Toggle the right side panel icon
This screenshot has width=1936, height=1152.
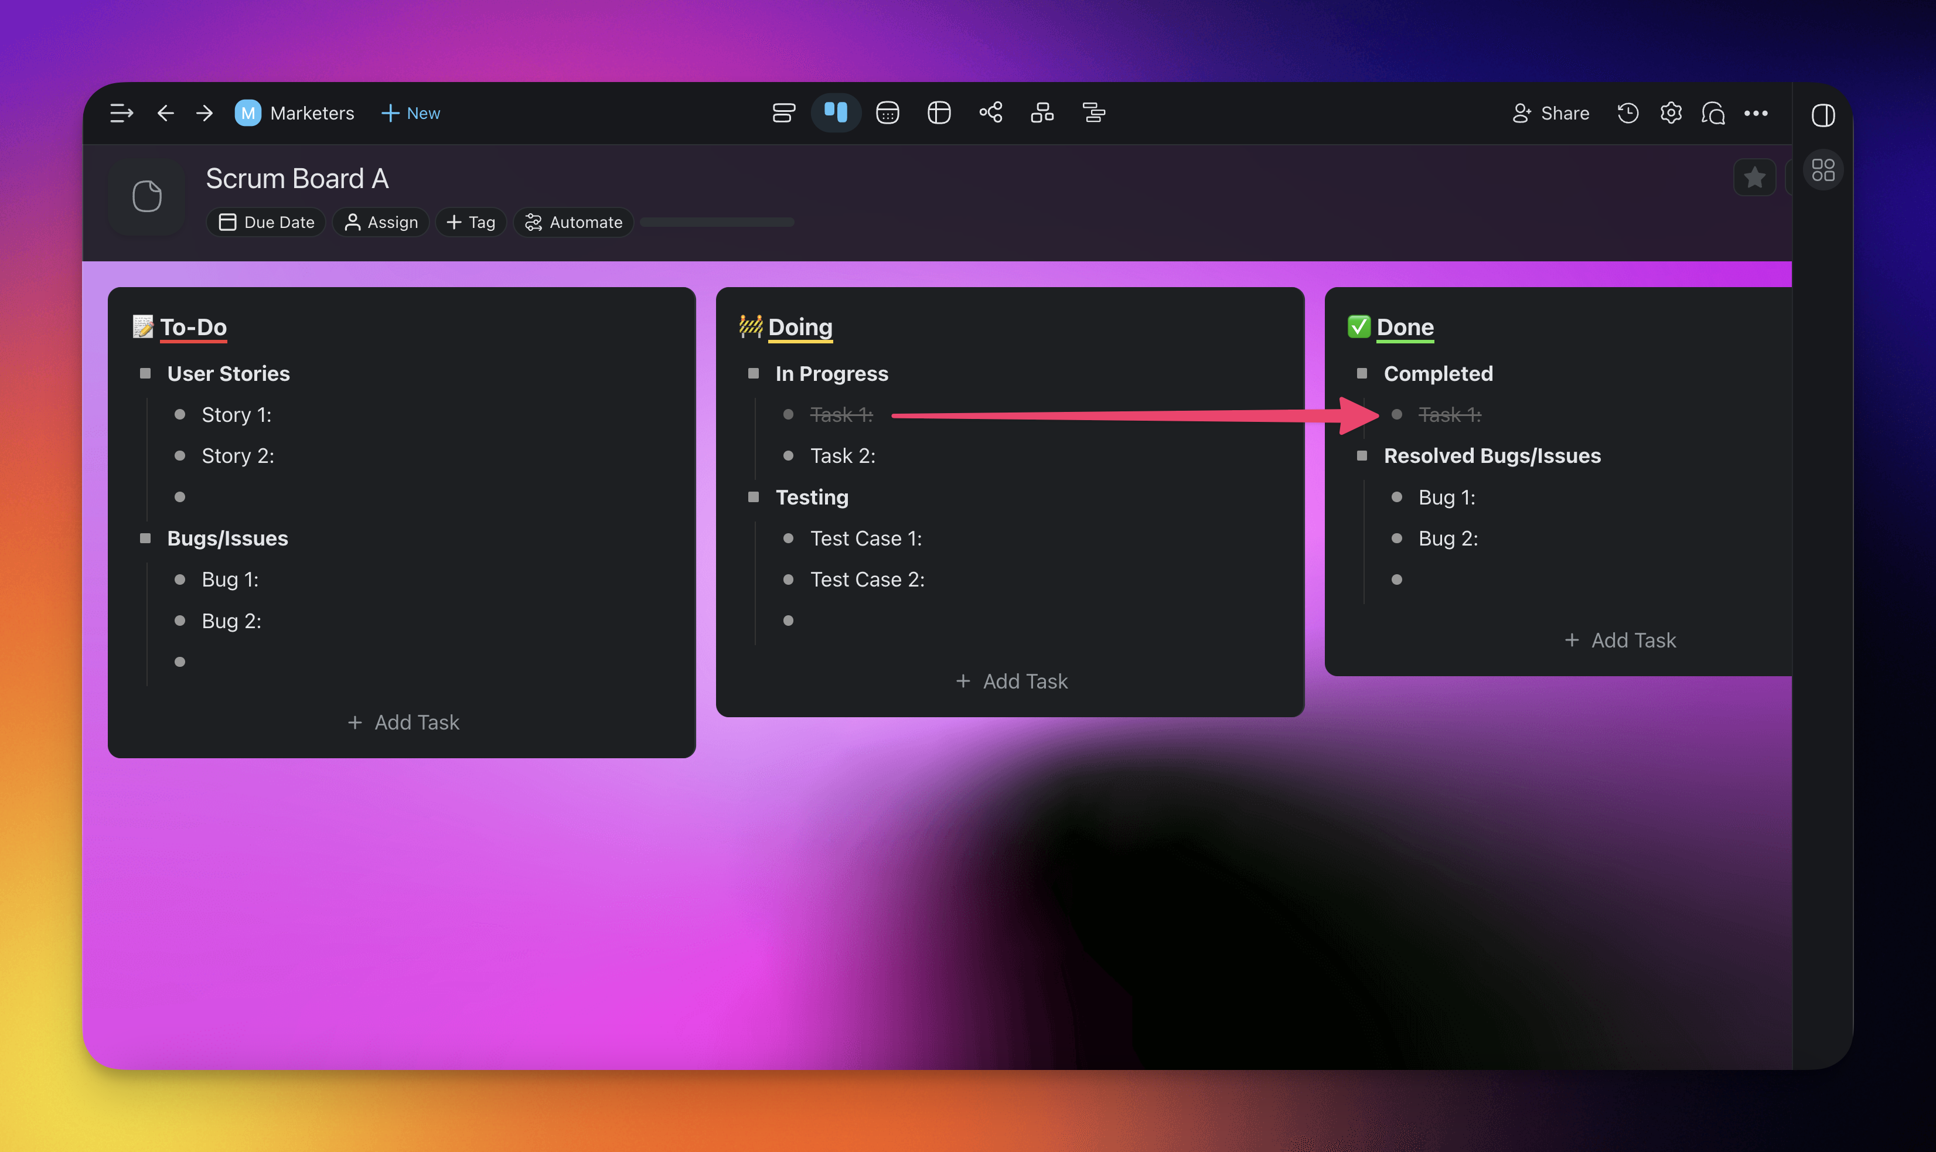[1823, 115]
